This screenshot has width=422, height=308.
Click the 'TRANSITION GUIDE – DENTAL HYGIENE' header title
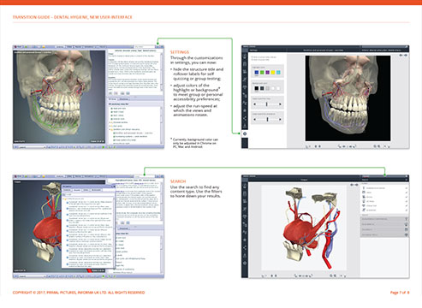click(73, 17)
